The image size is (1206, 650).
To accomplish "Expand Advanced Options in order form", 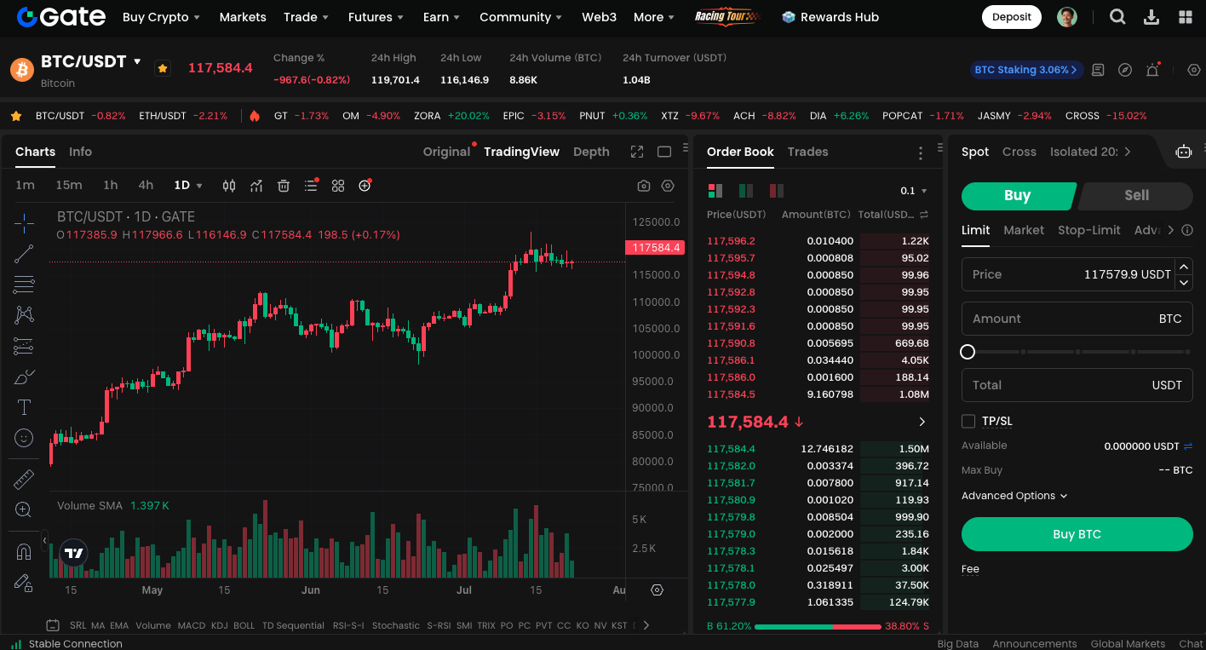I will [x=1014, y=496].
